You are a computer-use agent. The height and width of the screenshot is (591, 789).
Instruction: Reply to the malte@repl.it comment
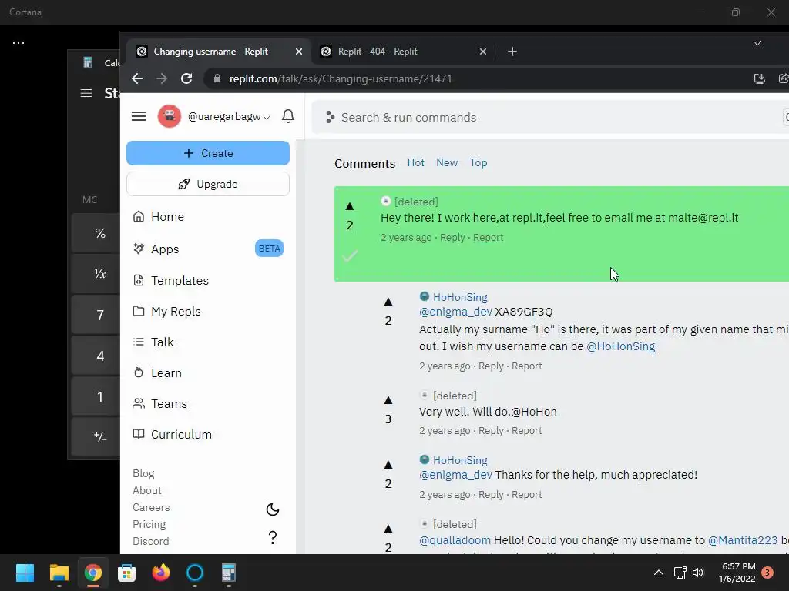452,237
